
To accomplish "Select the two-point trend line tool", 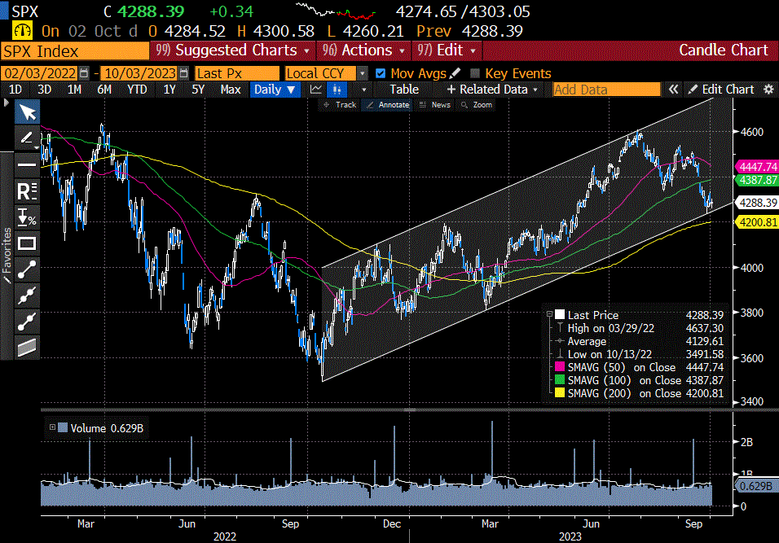I will pos(28,269).
